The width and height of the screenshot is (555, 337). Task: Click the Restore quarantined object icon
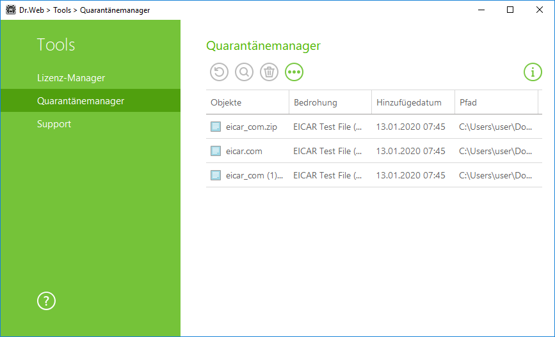pos(219,72)
